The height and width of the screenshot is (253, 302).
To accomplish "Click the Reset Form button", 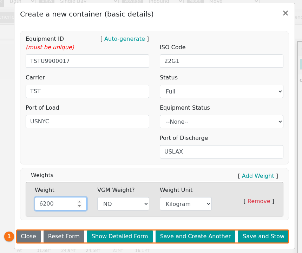I will (x=64, y=236).
